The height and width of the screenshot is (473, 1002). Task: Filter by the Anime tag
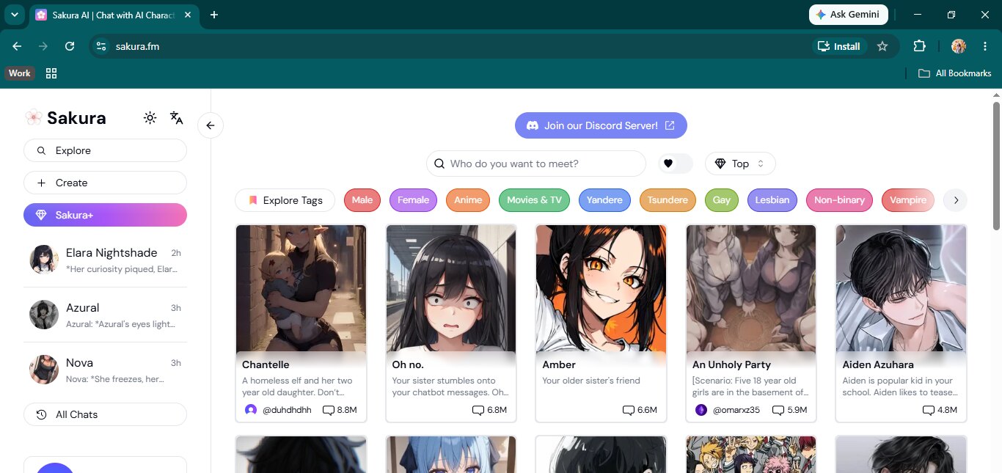468,200
